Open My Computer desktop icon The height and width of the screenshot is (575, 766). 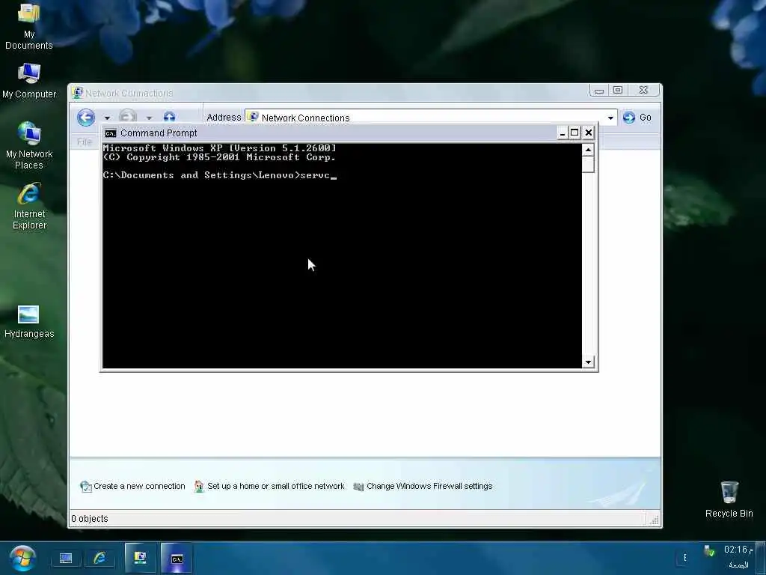coord(29,81)
